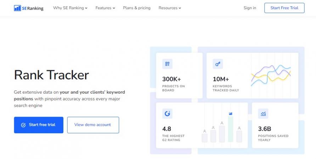Viewport: 316px width, 159px height.
Task: Click the projects grid icon above 300K+
Action: coord(167,64)
